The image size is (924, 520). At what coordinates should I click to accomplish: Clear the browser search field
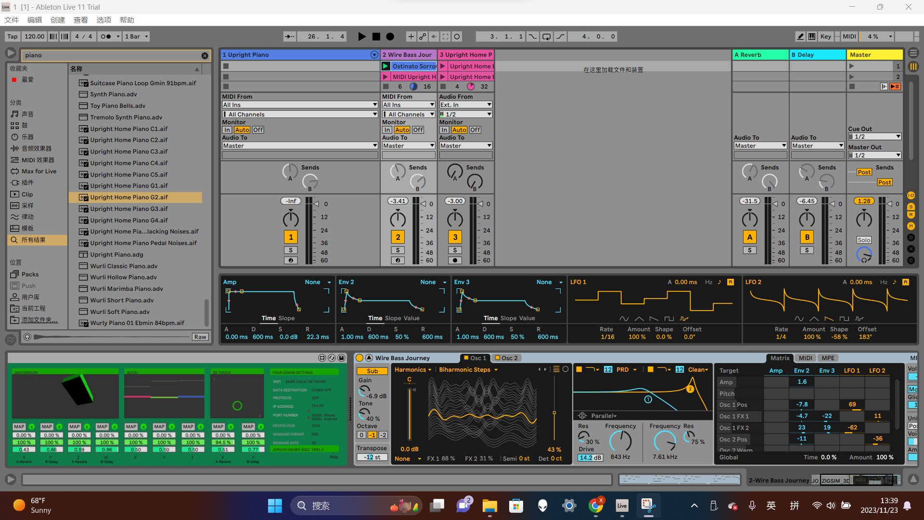point(205,56)
